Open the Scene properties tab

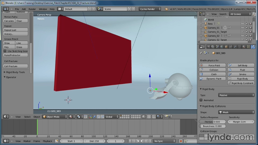tap(217, 47)
